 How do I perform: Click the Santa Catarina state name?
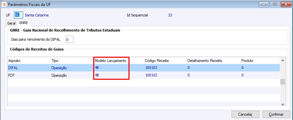point(37,15)
